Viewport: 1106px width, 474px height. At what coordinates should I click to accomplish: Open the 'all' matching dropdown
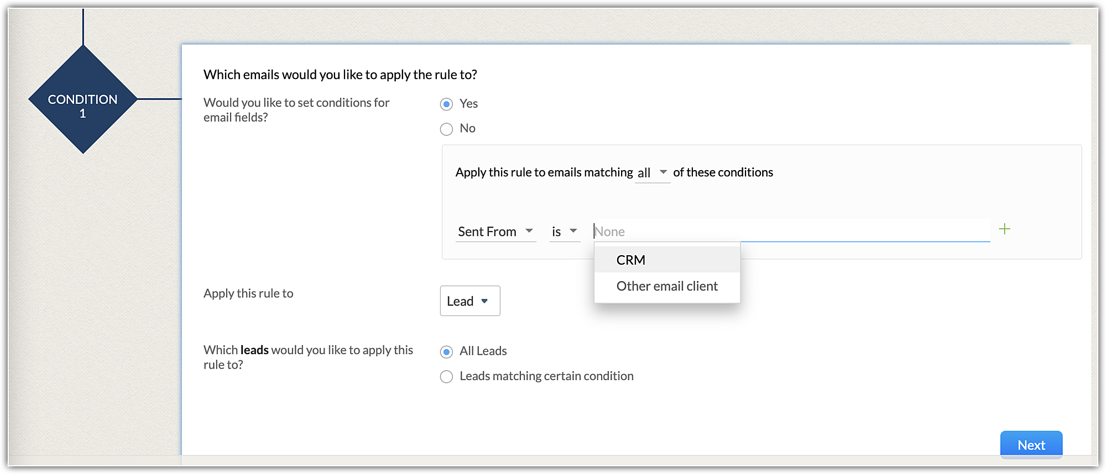(x=653, y=173)
